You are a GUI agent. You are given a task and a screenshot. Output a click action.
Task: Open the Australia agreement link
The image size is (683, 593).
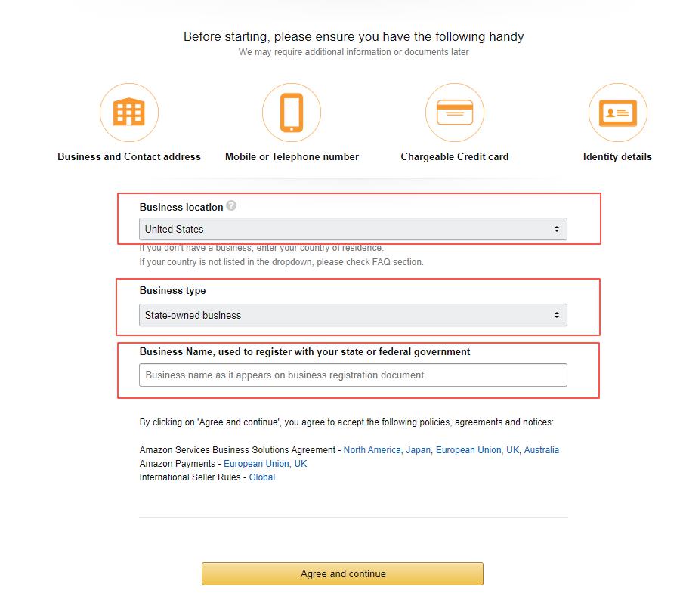point(542,450)
